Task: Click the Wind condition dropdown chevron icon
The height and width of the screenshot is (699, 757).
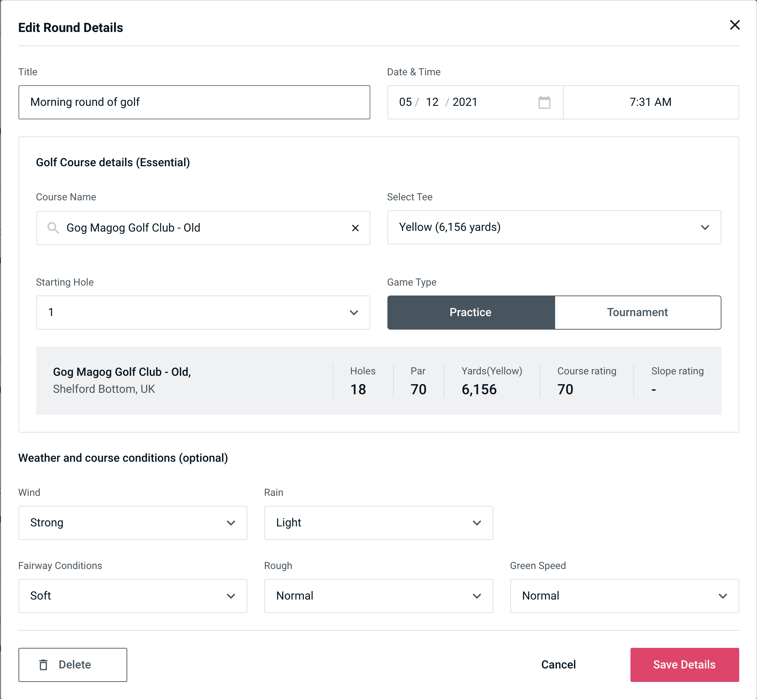Action: tap(231, 522)
